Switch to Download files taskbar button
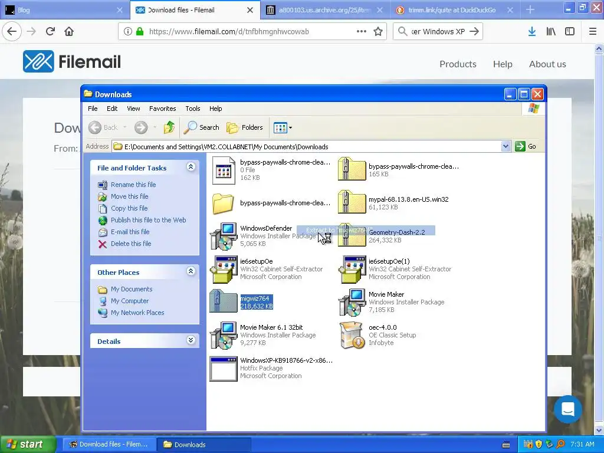Image resolution: width=604 pixels, height=453 pixels. click(x=109, y=444)
